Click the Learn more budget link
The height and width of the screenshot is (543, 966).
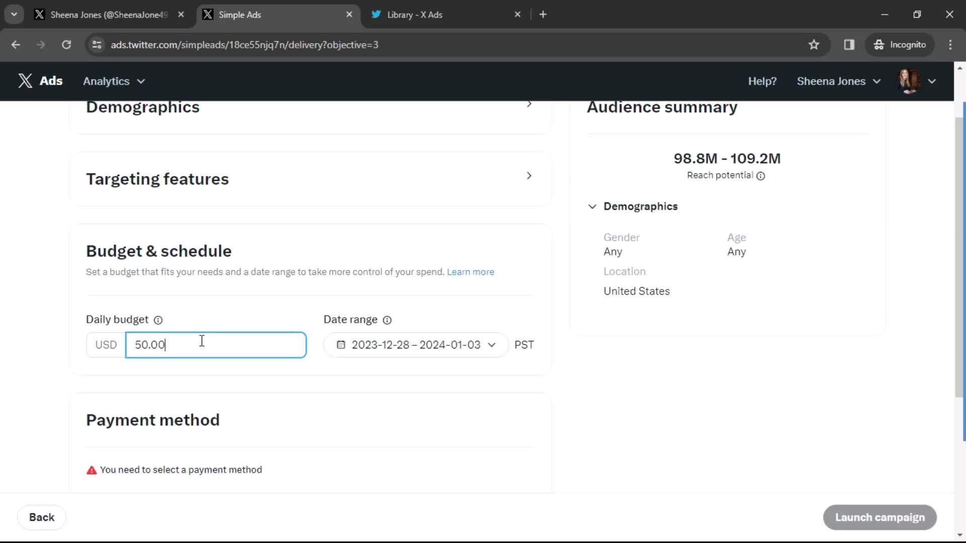point(472,272)
